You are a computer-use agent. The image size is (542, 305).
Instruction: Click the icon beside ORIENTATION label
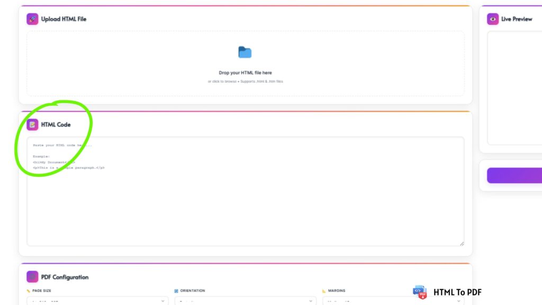177,291
